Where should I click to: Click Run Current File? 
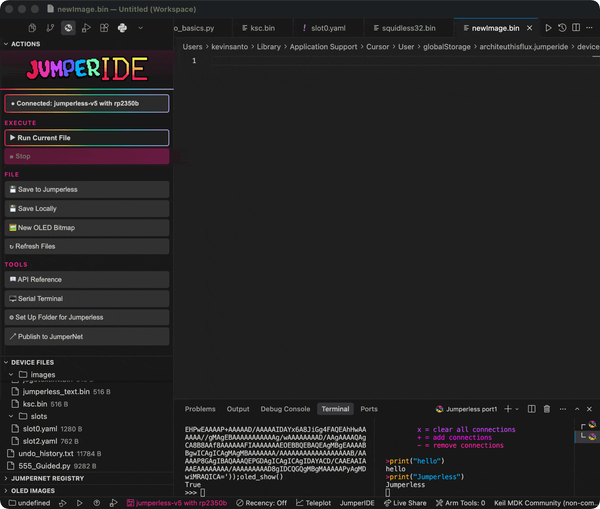click(87, 138)
